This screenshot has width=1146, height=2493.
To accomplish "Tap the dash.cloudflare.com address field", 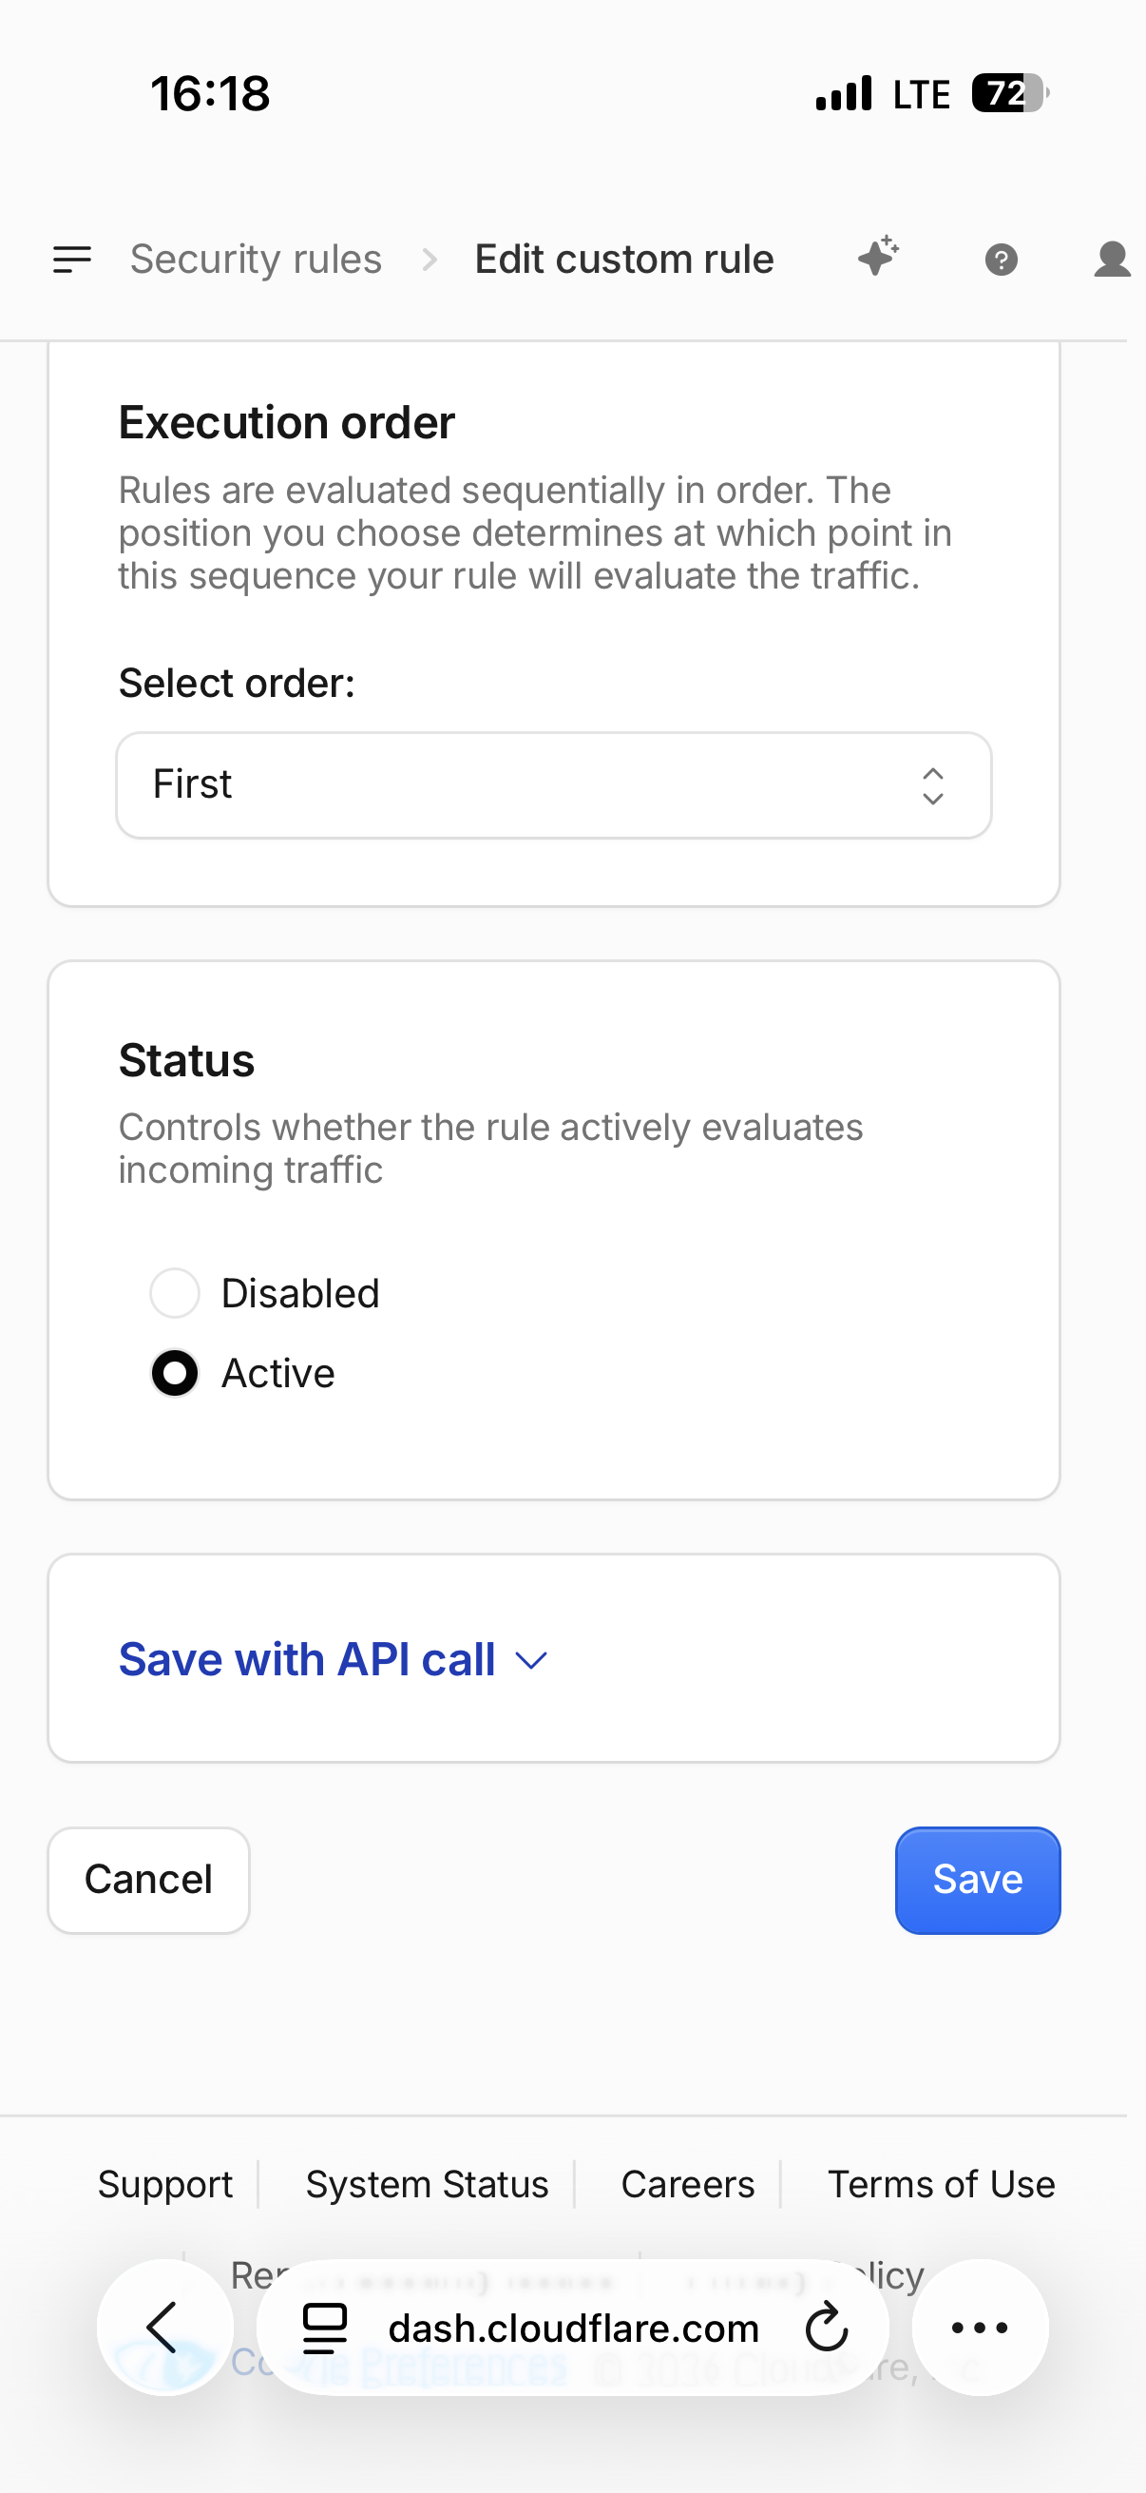I will tap(574, 2328).
